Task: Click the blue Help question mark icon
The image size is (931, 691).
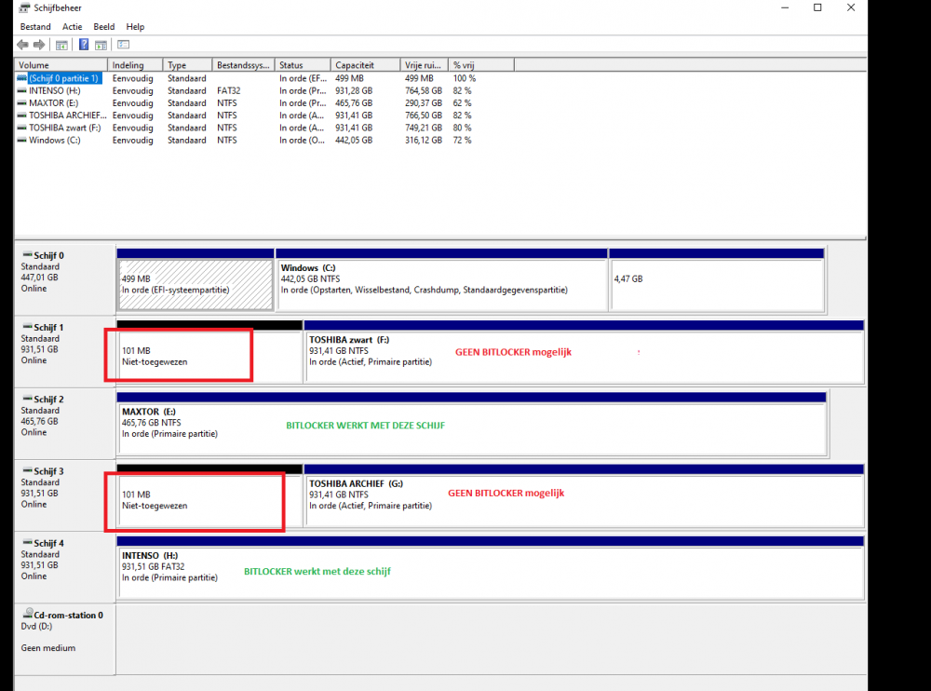Action: click(x=84, y=45)
